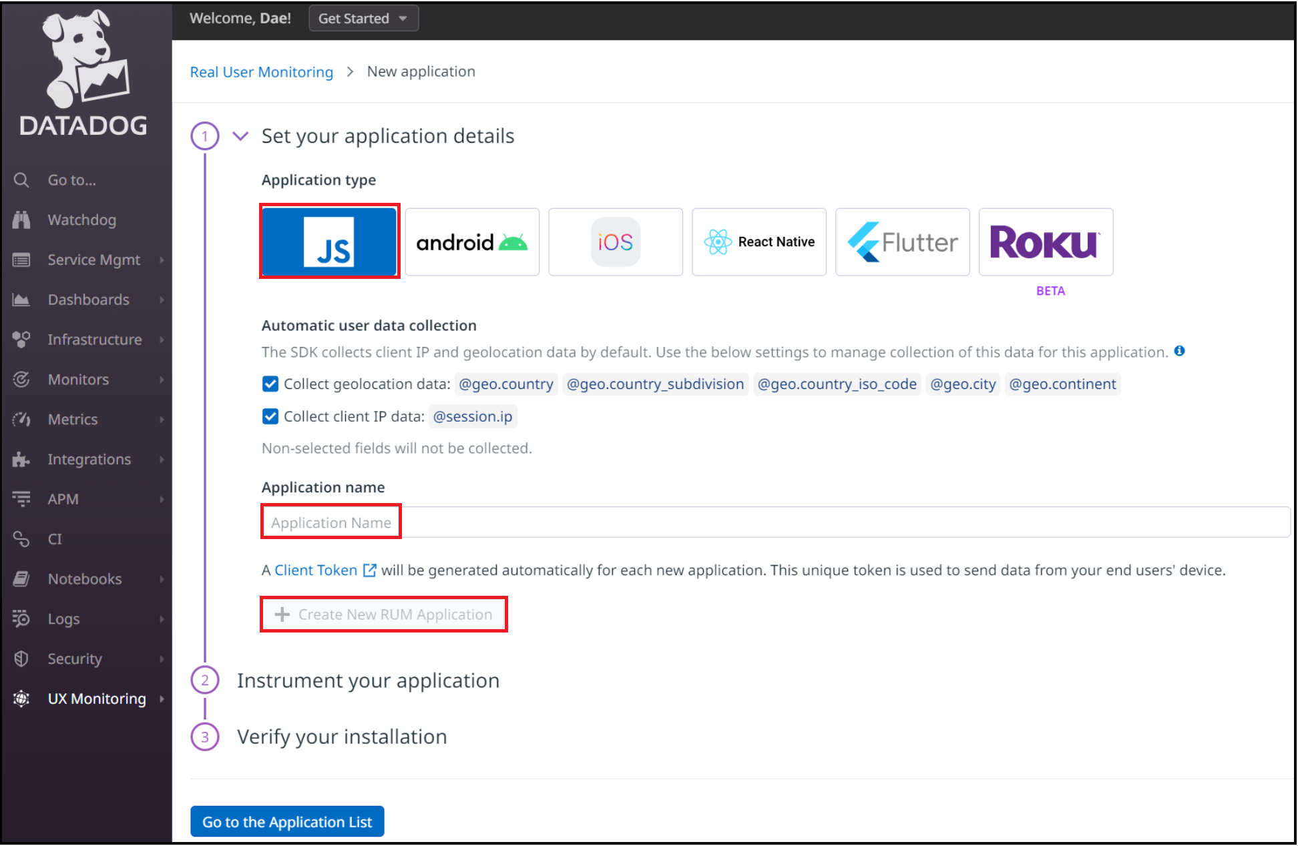Choose Flutter as the application type
The height and width of the screenshot is (846, 1298).
click(x=901, y=242)
